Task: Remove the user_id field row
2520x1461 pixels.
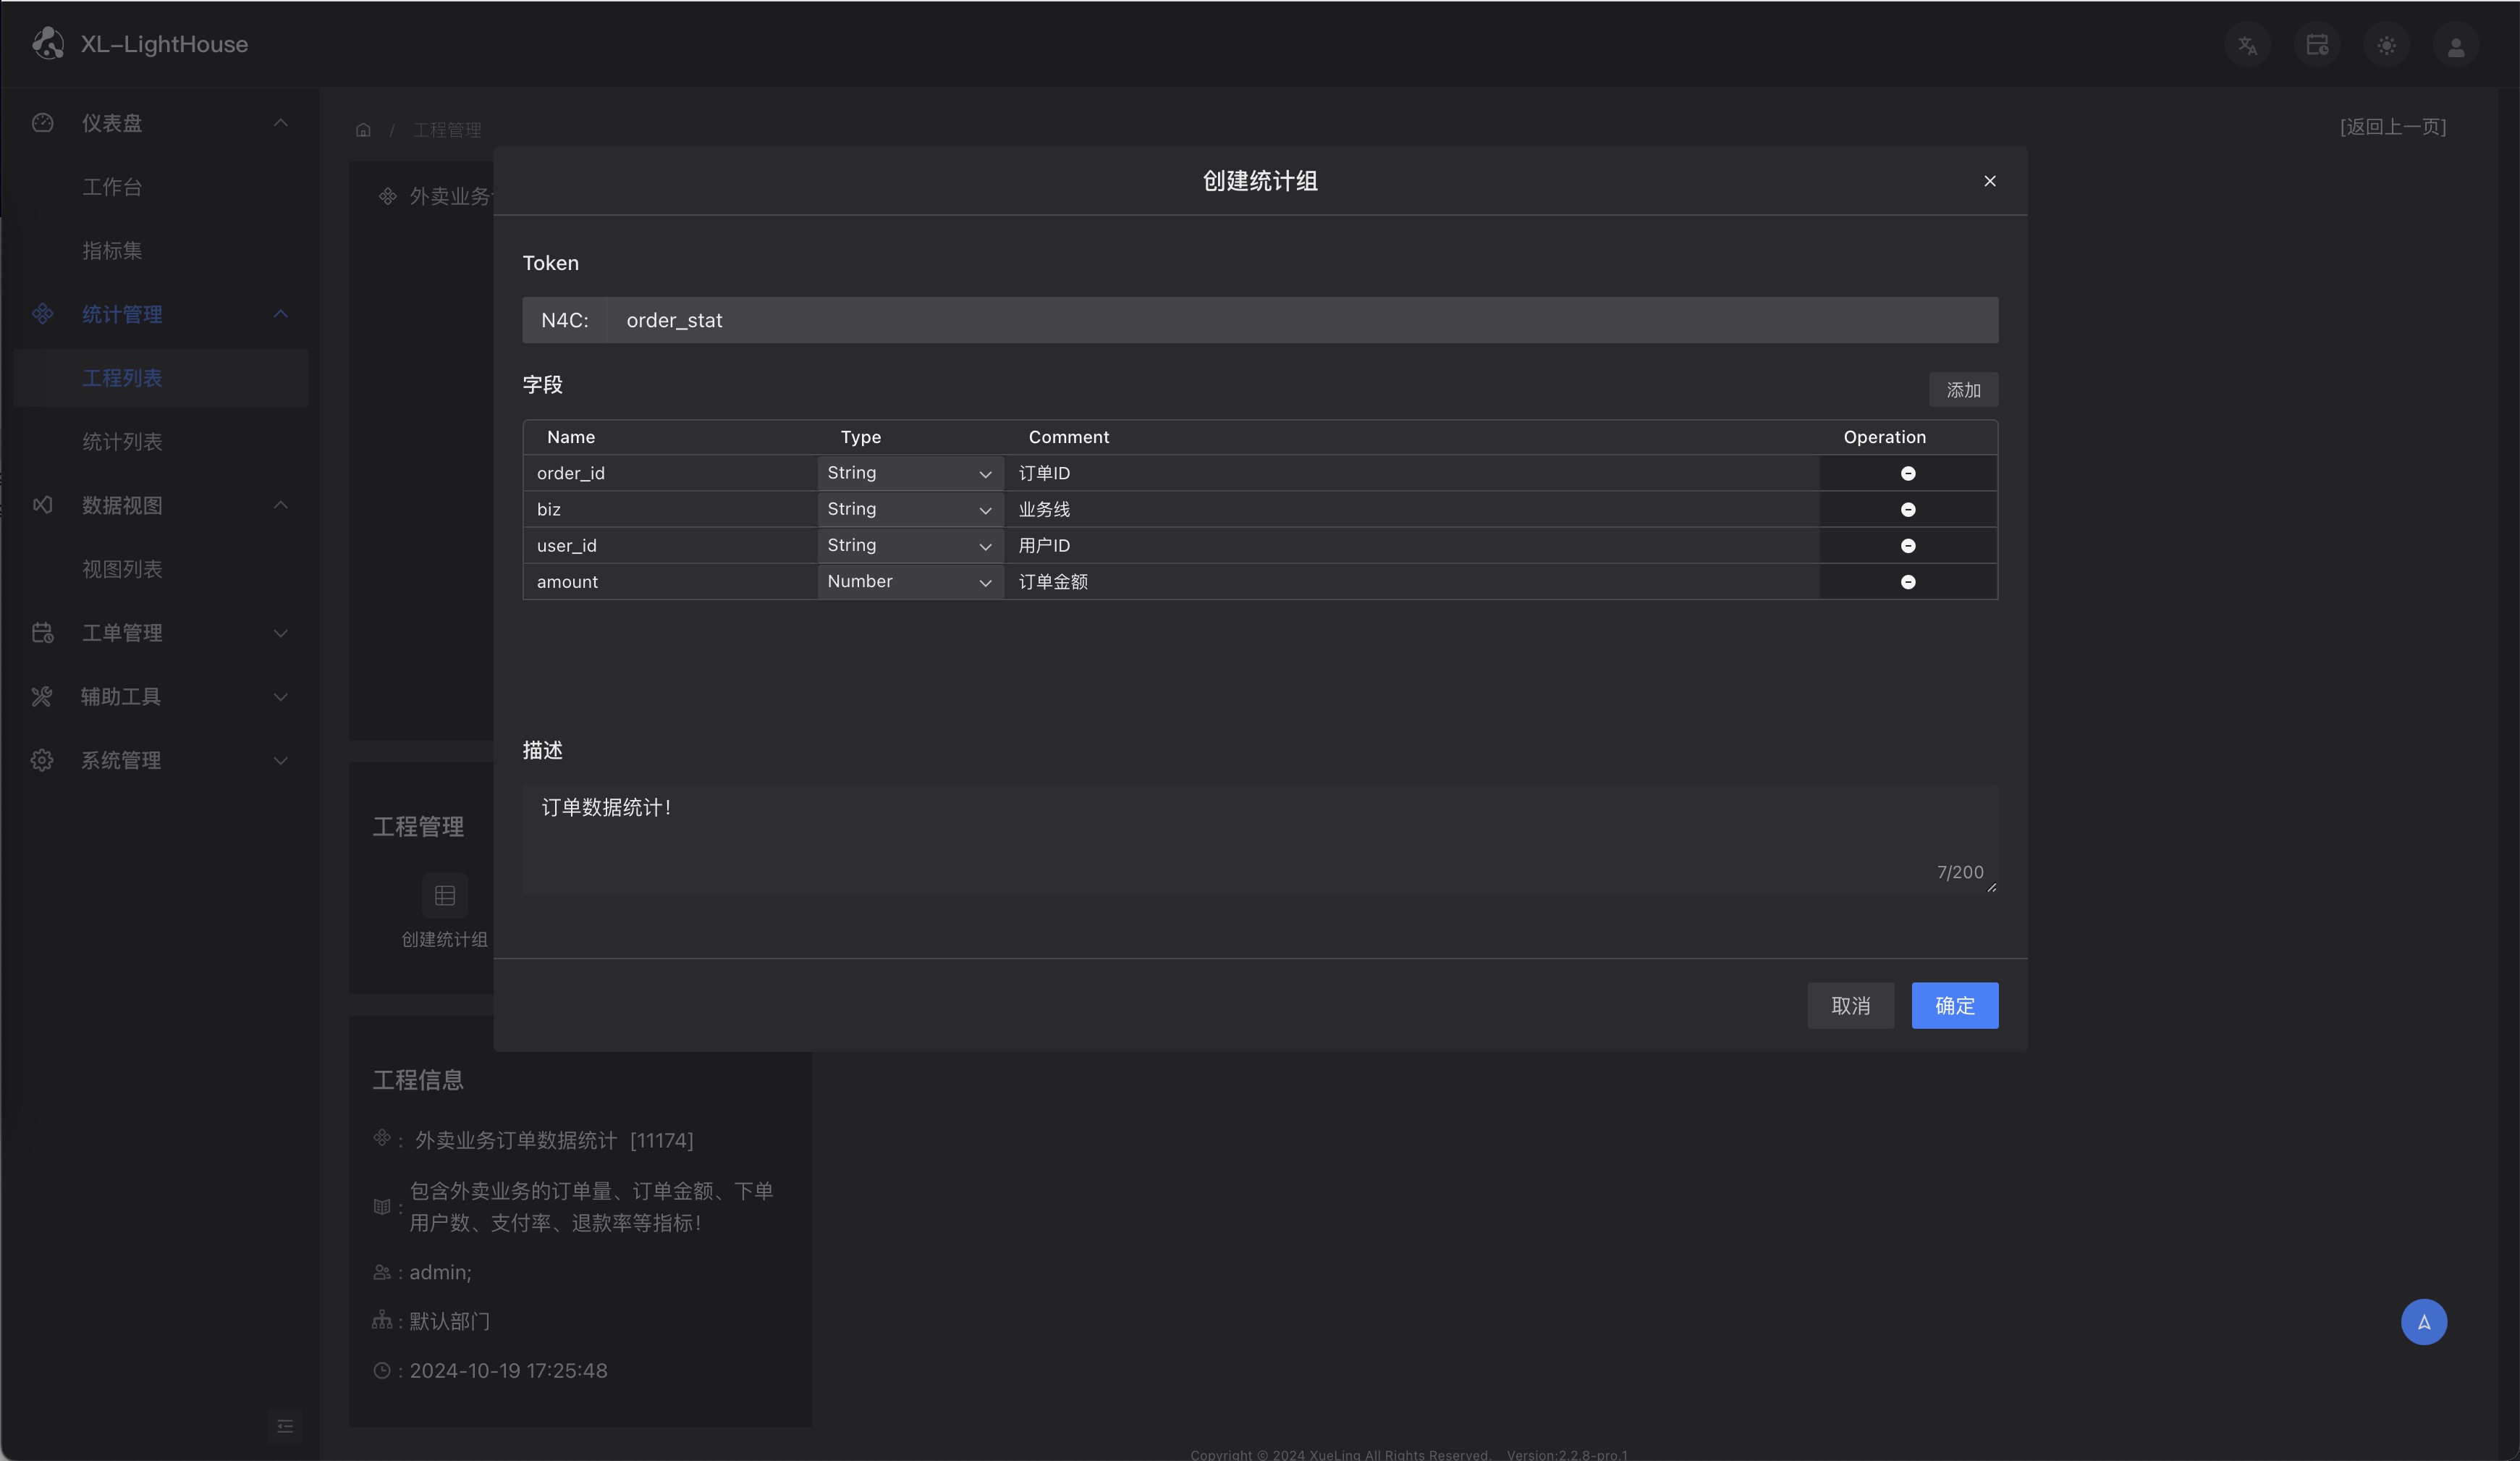Action: [x=1907, y=545]
